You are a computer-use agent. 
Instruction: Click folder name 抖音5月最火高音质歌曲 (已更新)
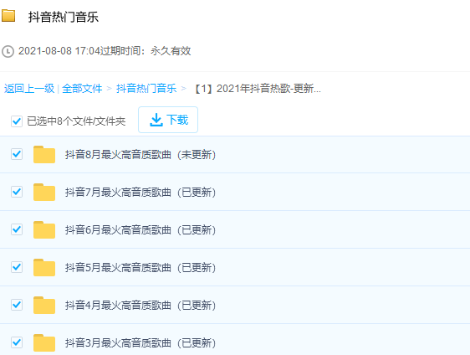pyautogui.click(x=140, y=268)
